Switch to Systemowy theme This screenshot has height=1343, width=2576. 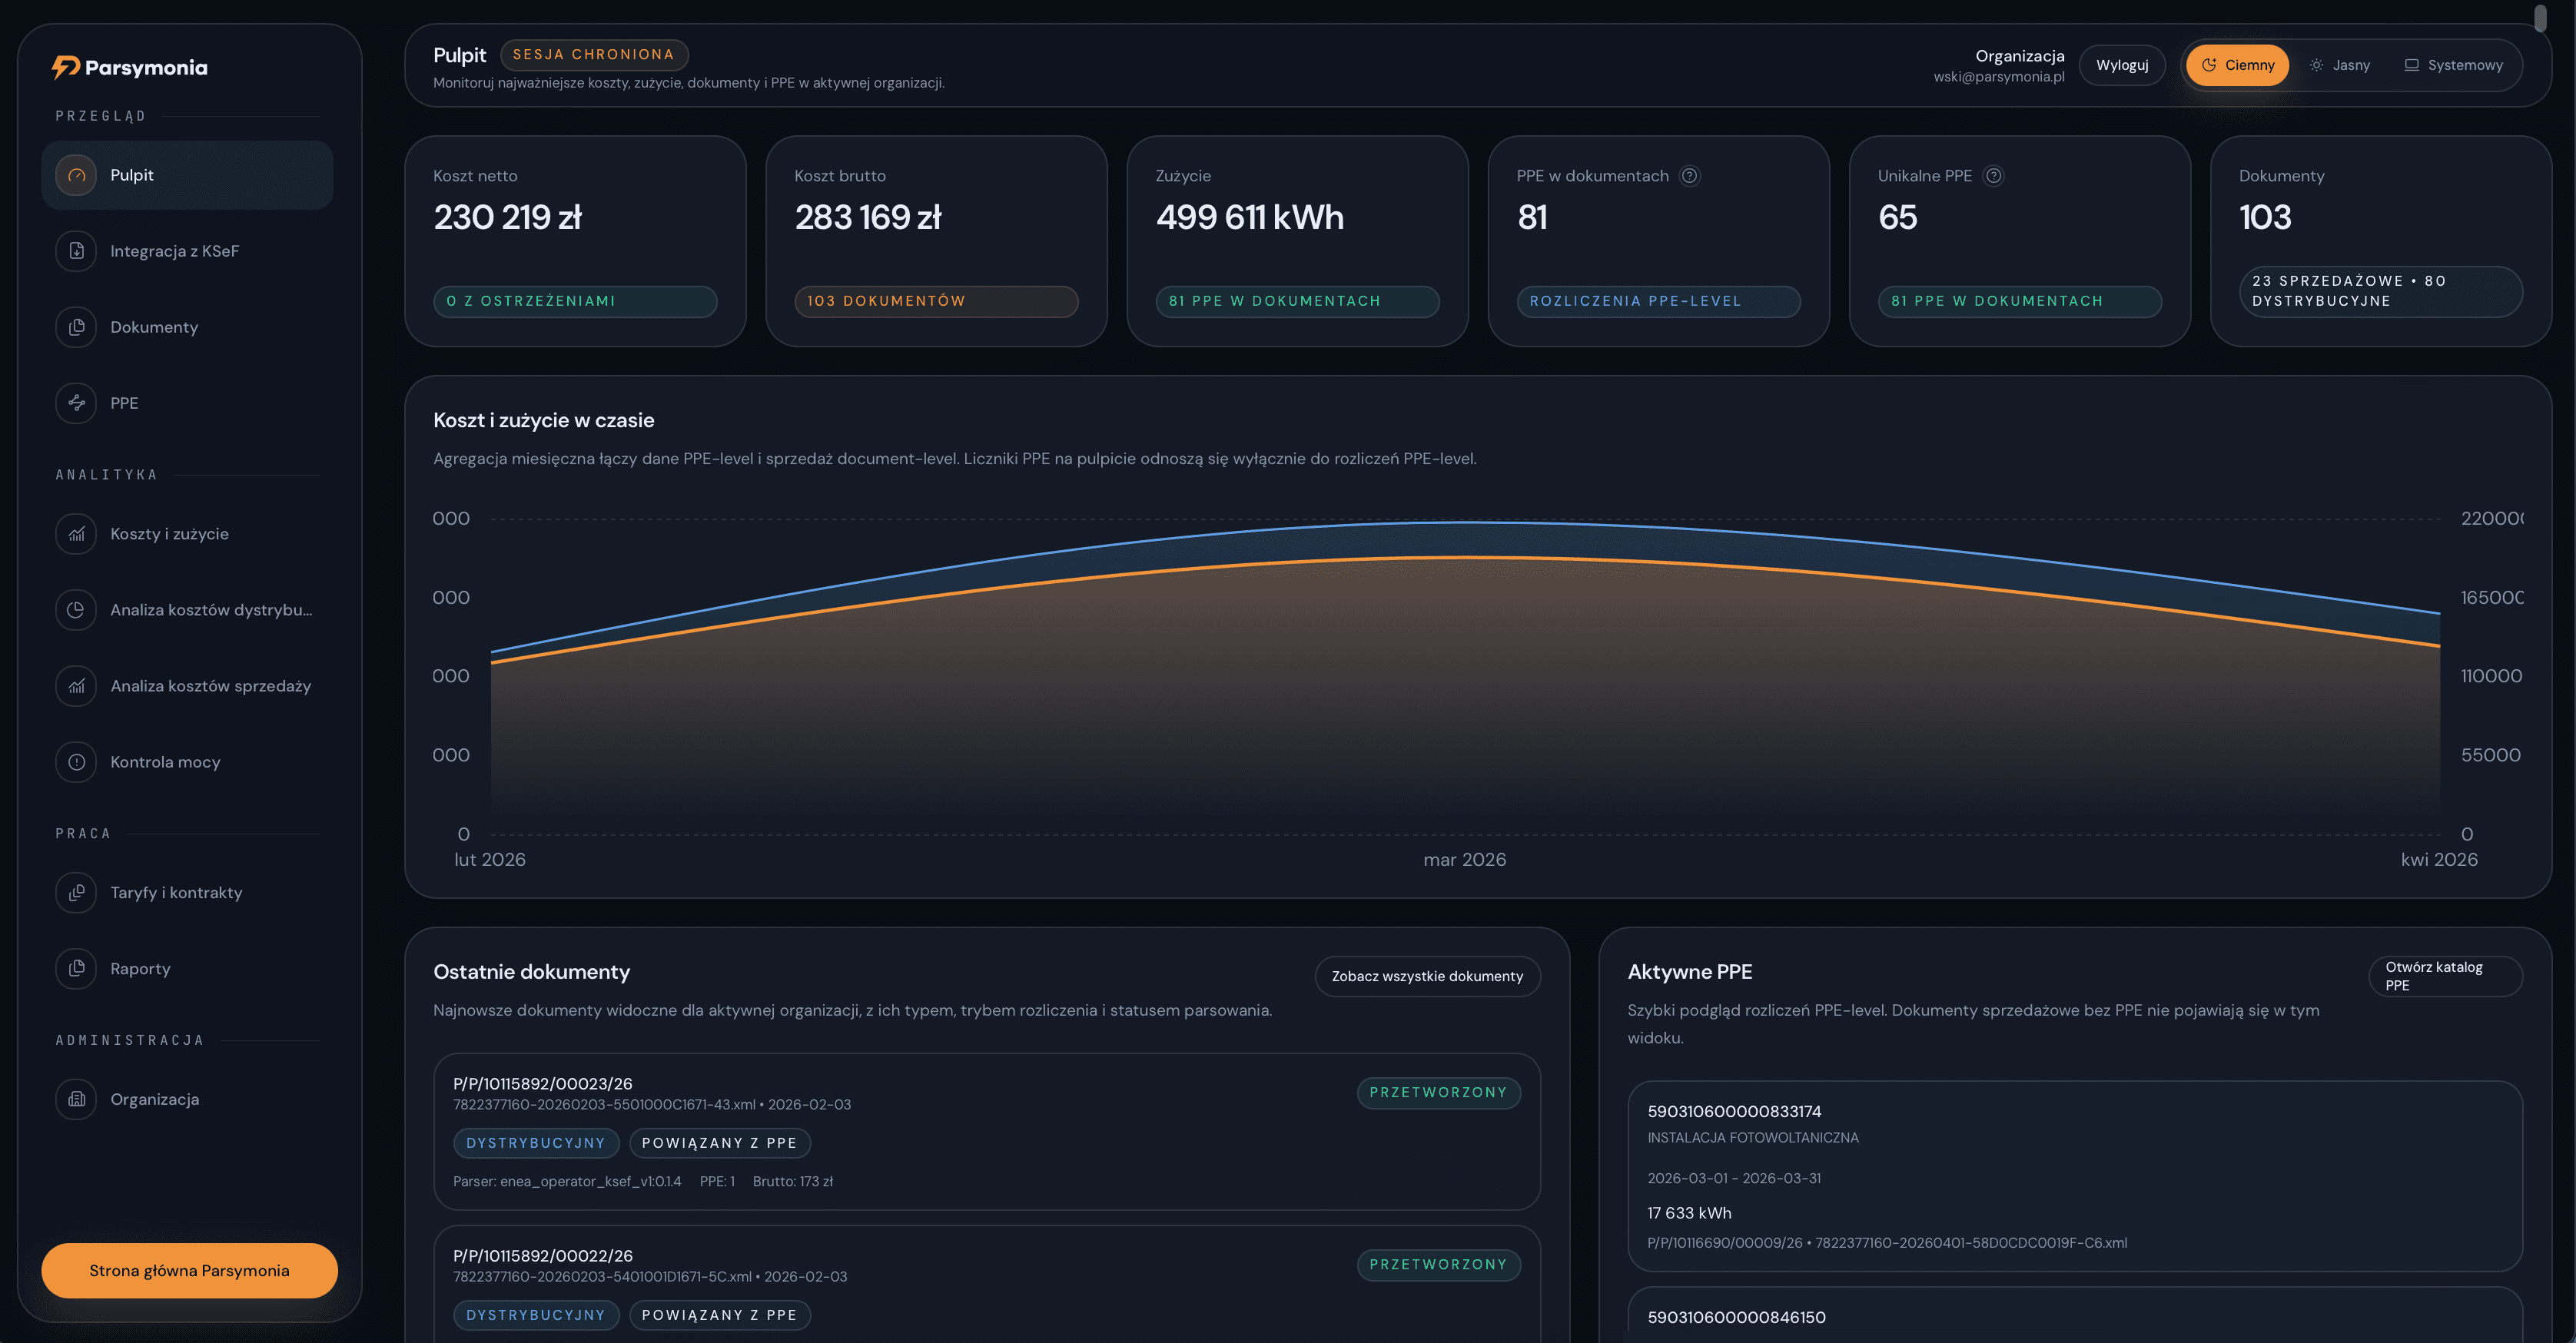(x=2453, y=65)
